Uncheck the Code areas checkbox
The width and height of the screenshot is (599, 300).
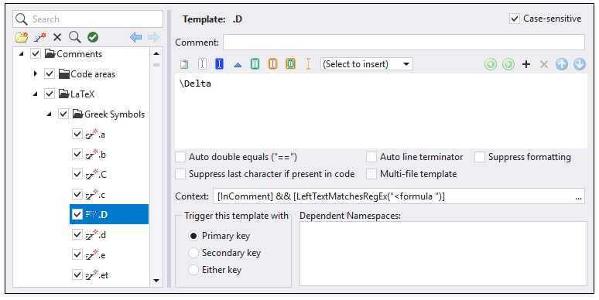50,73
